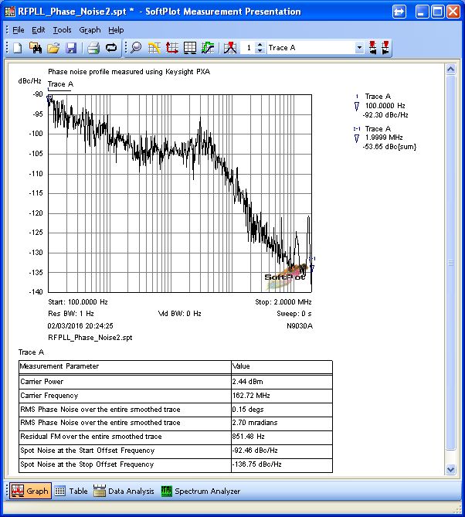
Task: Select the zoom magnifier tool
Action: pos(136,48)
